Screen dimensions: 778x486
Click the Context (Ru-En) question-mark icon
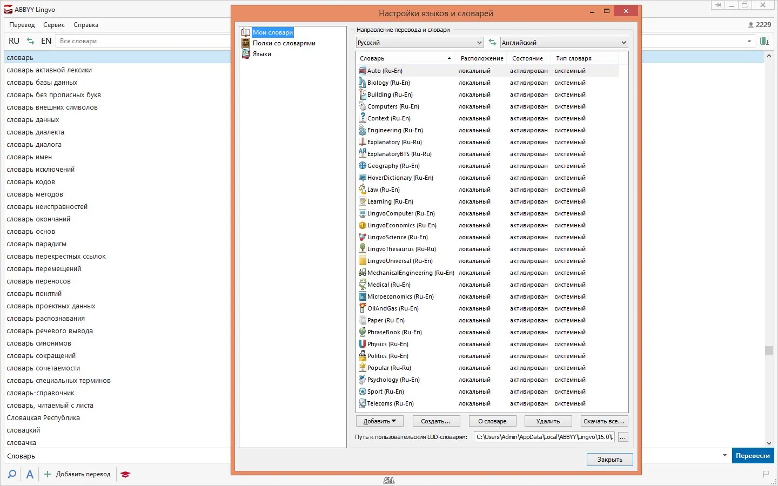point(363,118)
